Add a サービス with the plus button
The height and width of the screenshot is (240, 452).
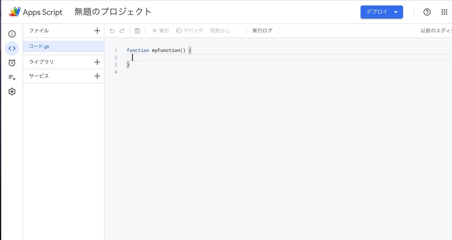(x=97, y=76)
